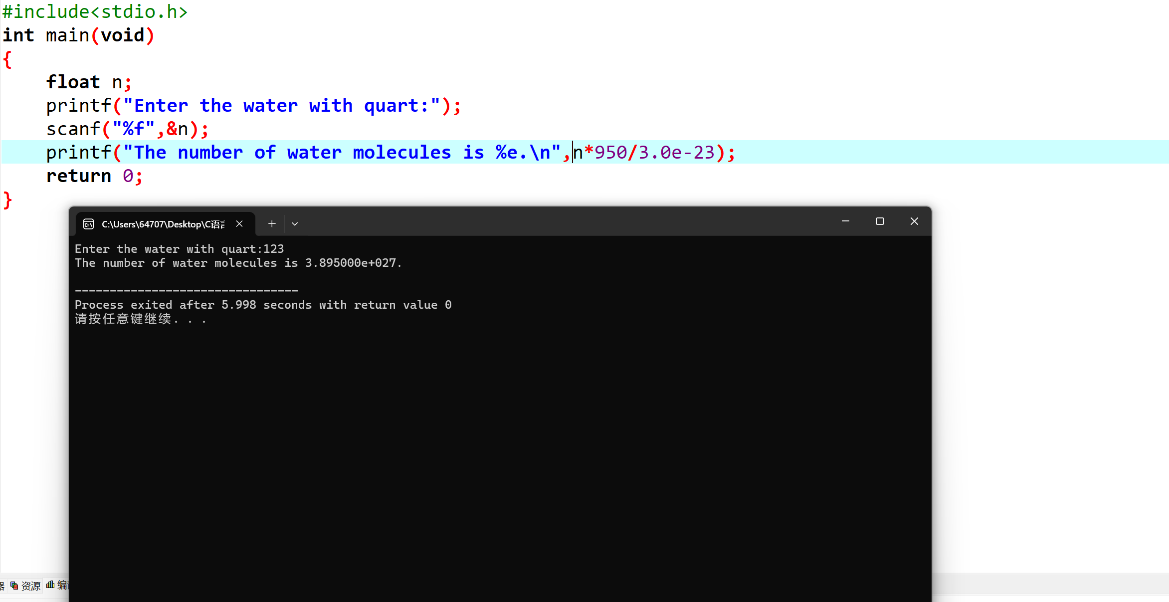Close the console window
Viewport: 1169px width, 602px height.
point(914,221)
